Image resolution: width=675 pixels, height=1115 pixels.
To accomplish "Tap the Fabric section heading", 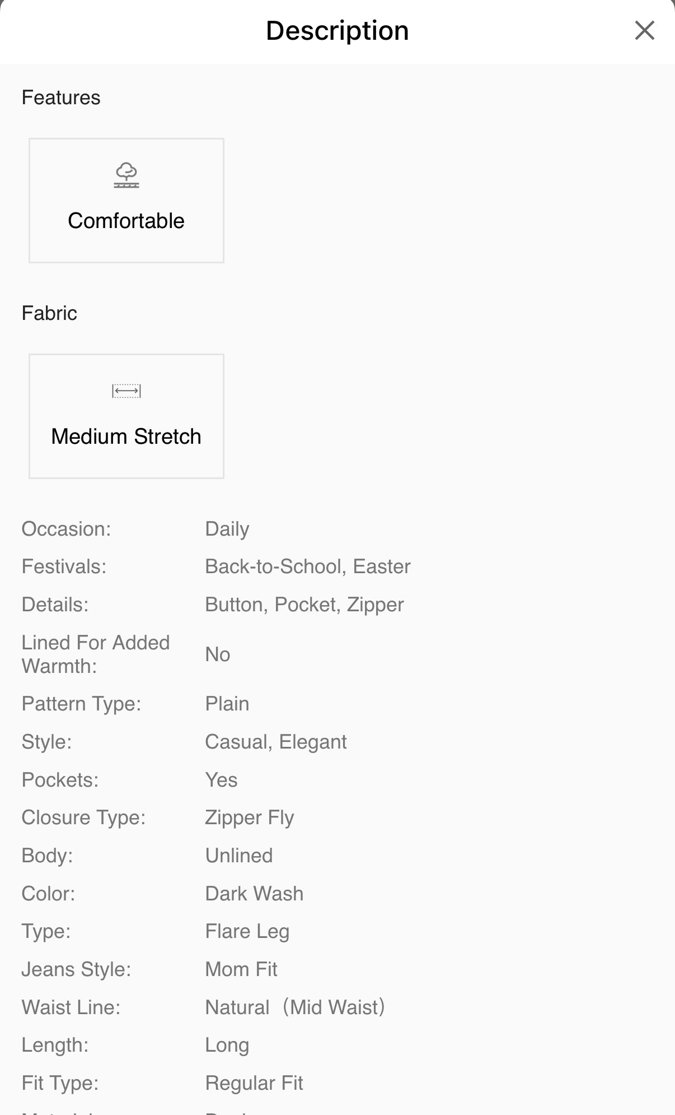I will click(x=49, y=313).
